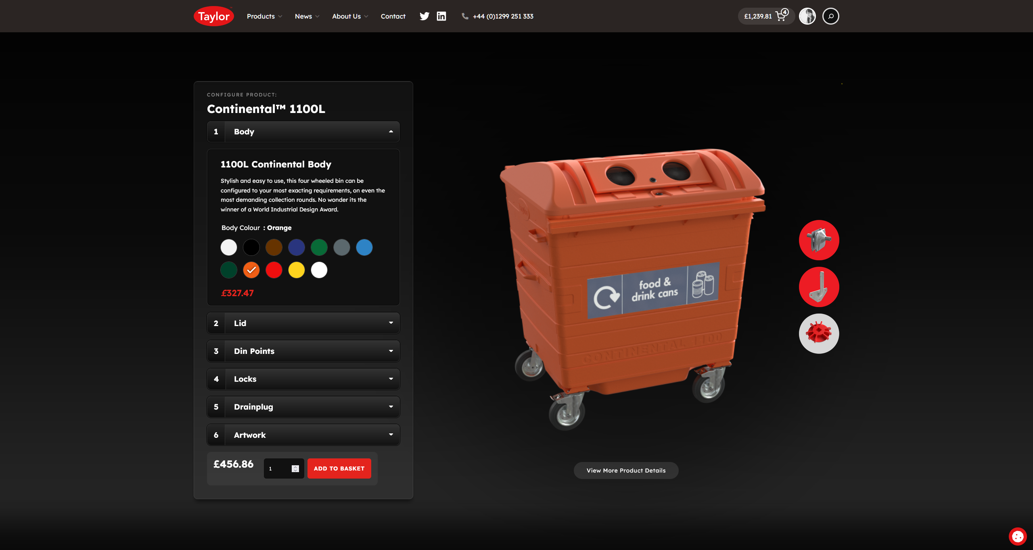
Task: Select the yellow body colour
Action: [297, 270]
